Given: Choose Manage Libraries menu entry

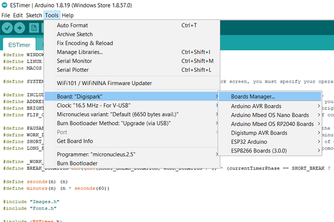Looking at the screenshot, I should 80,52.
